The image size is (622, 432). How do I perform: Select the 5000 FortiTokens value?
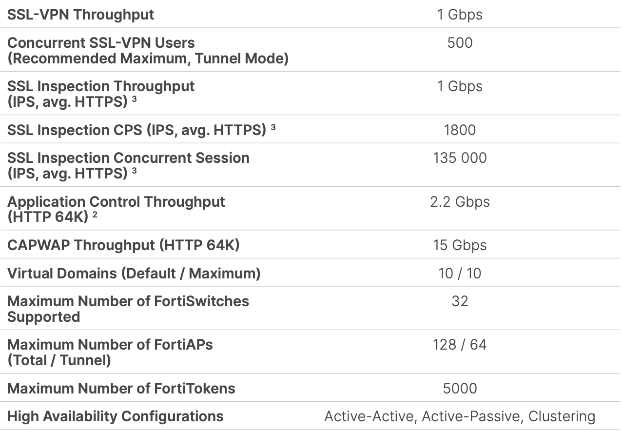(460, 388)
